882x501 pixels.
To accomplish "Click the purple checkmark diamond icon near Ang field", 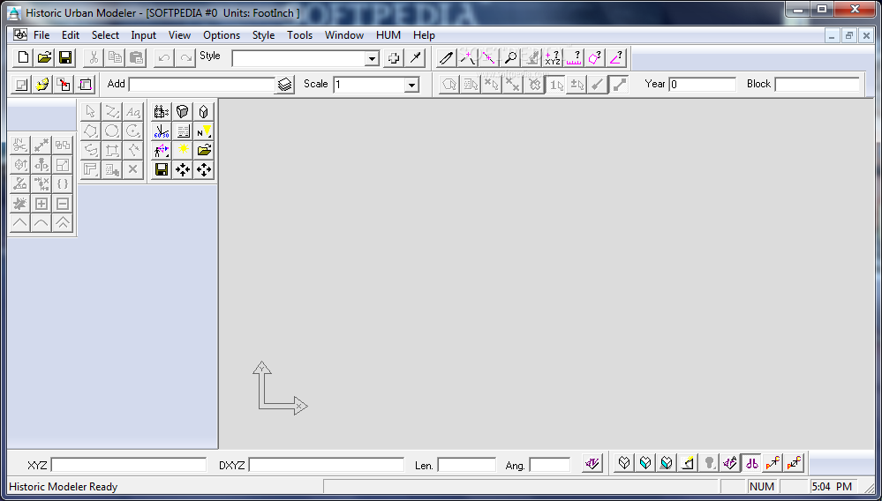I will tap(592, 463).
